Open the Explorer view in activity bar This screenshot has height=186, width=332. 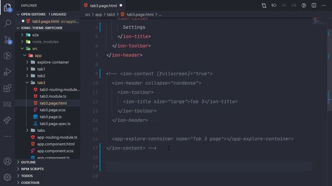point(7,8)
